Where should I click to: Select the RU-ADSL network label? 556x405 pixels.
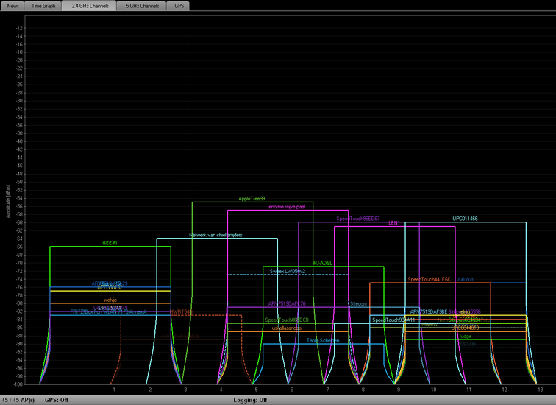pyautogui.click(x=322, y=263)
